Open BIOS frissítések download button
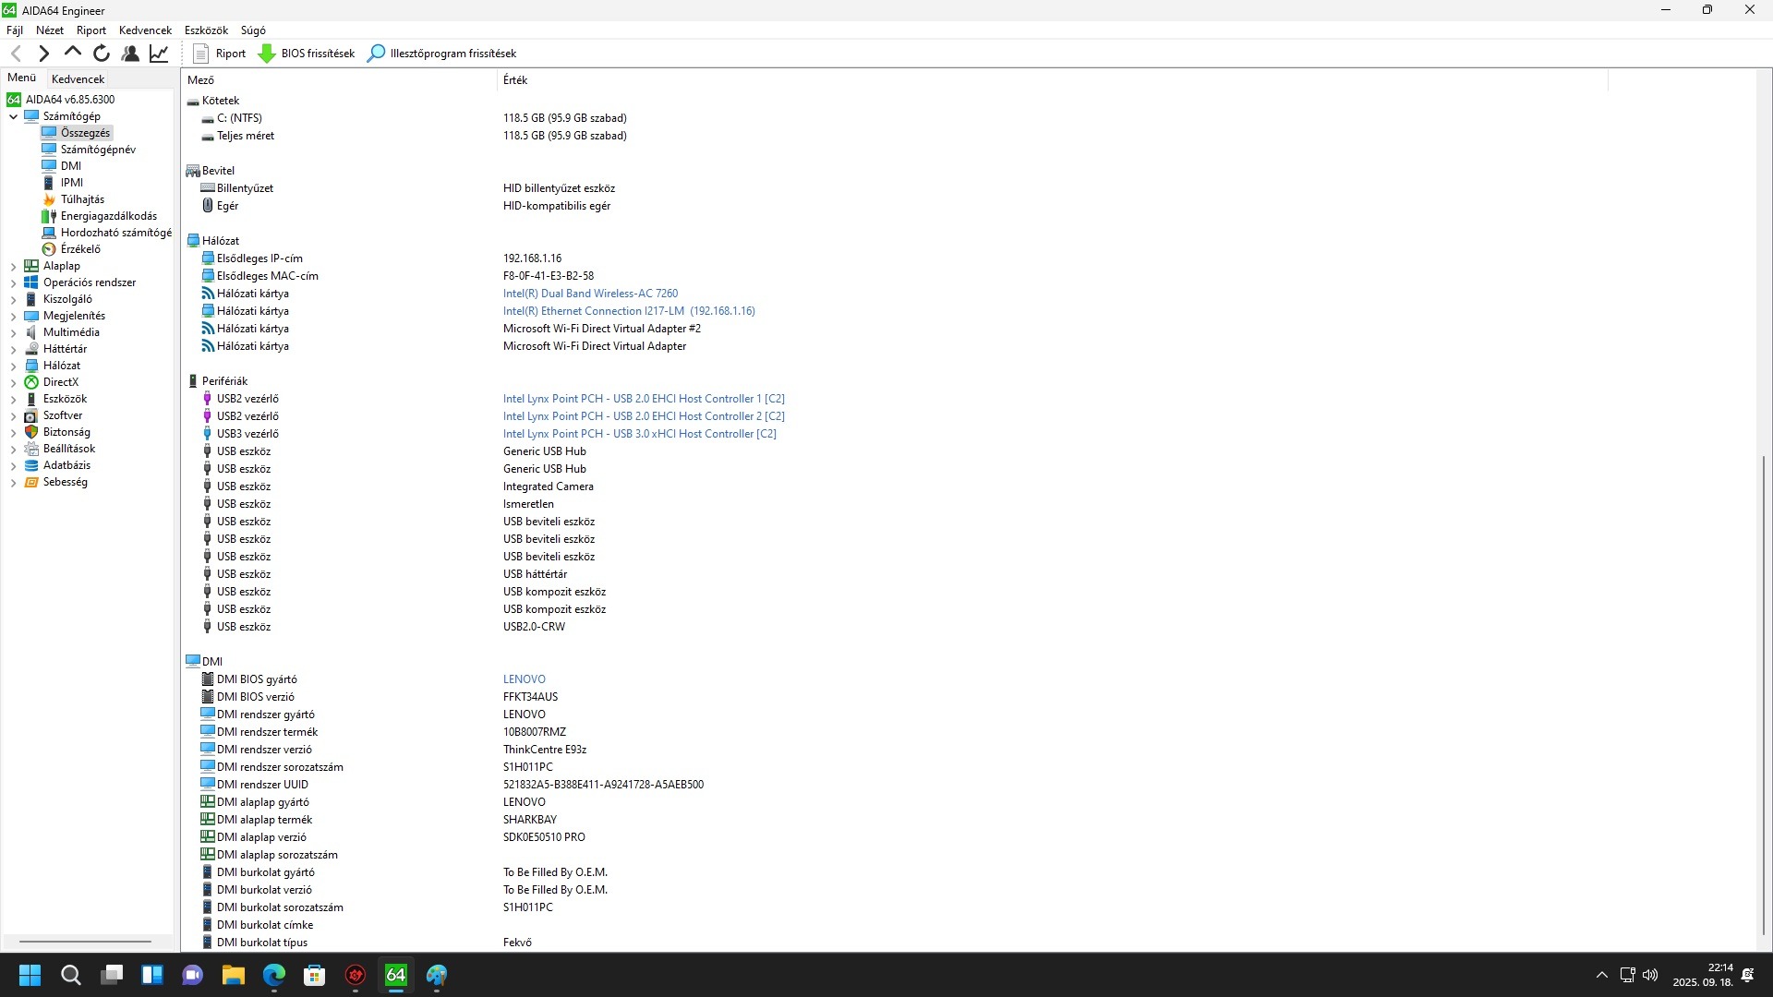This screenshot has height=997, width=1773. click(307, 54)
